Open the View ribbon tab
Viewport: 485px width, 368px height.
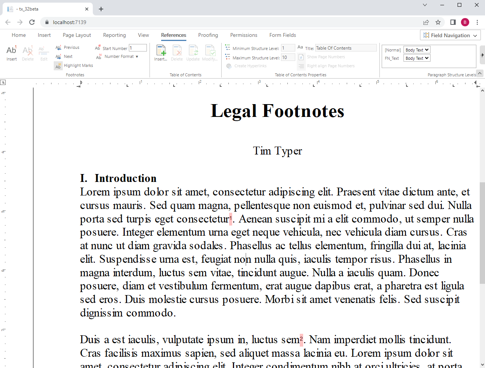[x=143, y=35]
